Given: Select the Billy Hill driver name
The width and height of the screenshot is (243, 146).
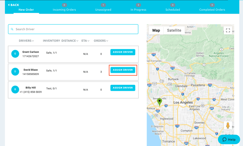Looking at the screenshot, I should [x=31, y=88].
